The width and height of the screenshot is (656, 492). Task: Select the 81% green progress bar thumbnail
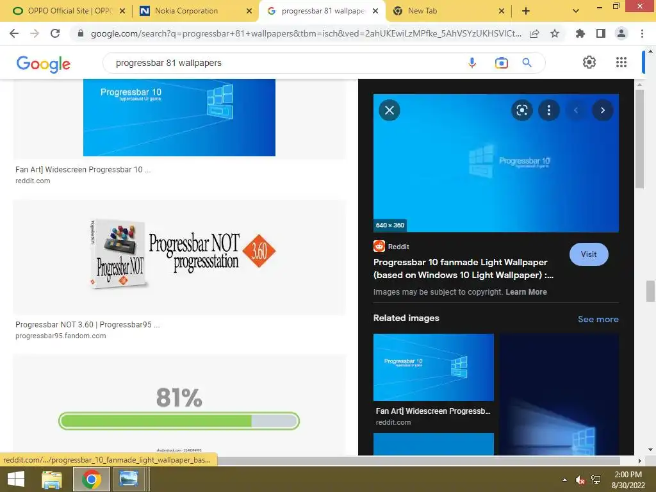(x=179, y=405)
